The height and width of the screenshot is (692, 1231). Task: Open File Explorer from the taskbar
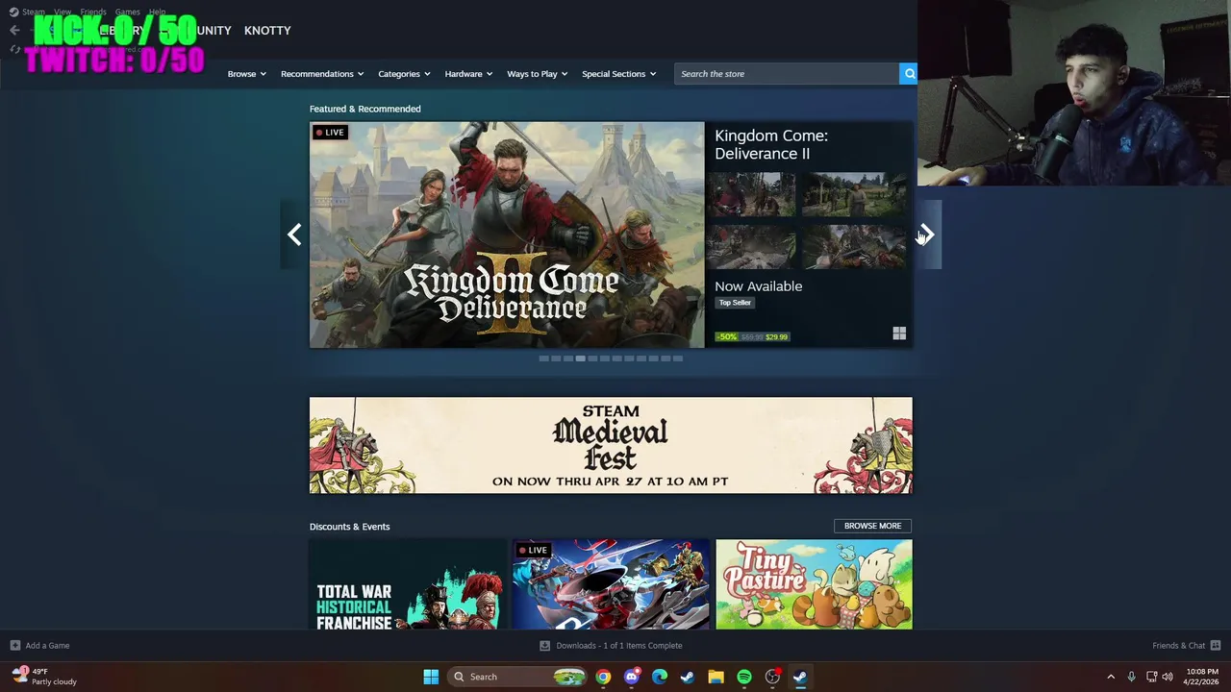pos(716,677)
